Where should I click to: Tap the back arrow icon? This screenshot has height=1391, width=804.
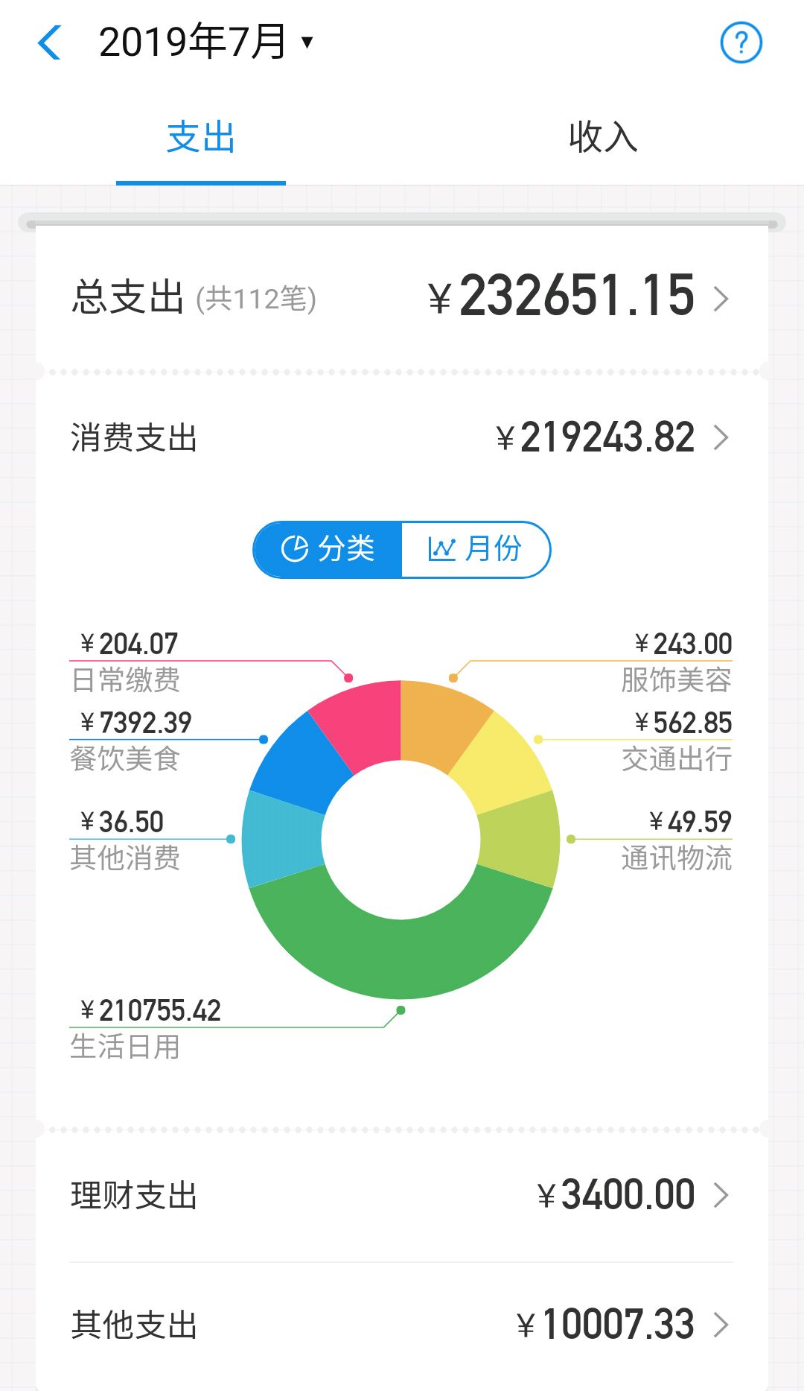point(49,42)
